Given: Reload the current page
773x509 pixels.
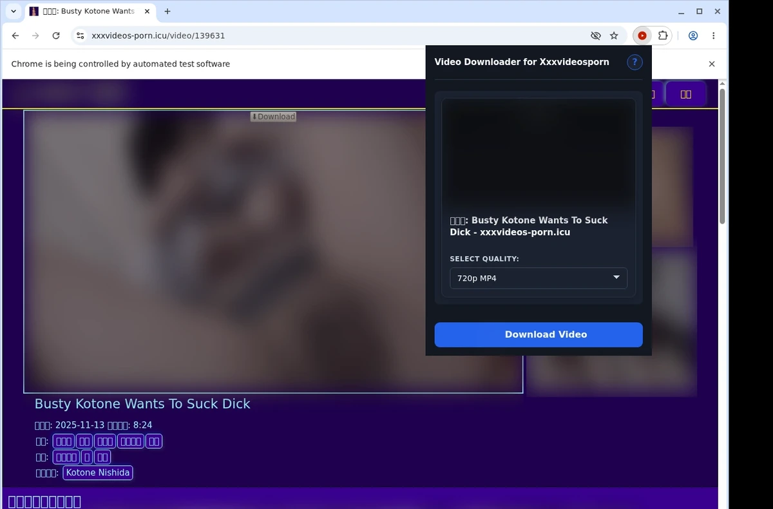Looking at the screenshot, I should point(56,35).
